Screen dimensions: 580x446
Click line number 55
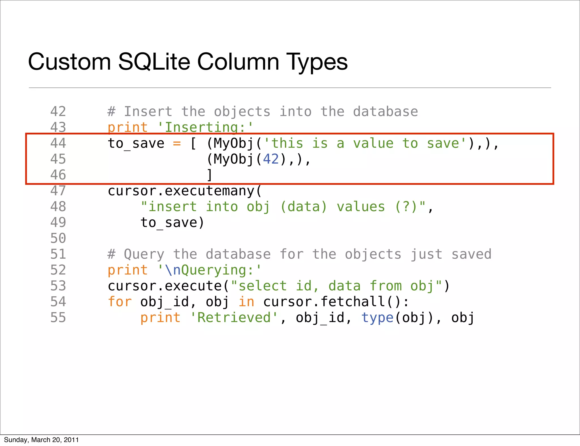click(58, 318)
